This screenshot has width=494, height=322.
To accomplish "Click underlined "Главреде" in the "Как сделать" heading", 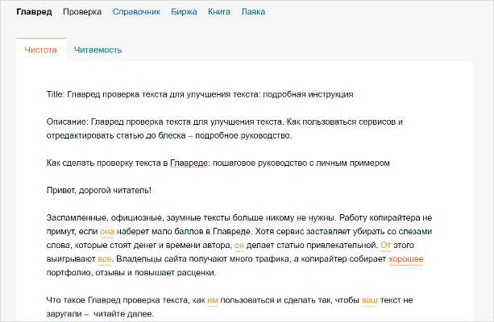I will (188, 163).
